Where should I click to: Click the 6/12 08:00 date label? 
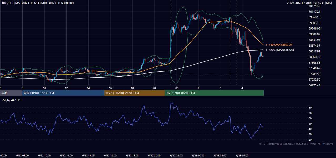[x=22, y=155]
